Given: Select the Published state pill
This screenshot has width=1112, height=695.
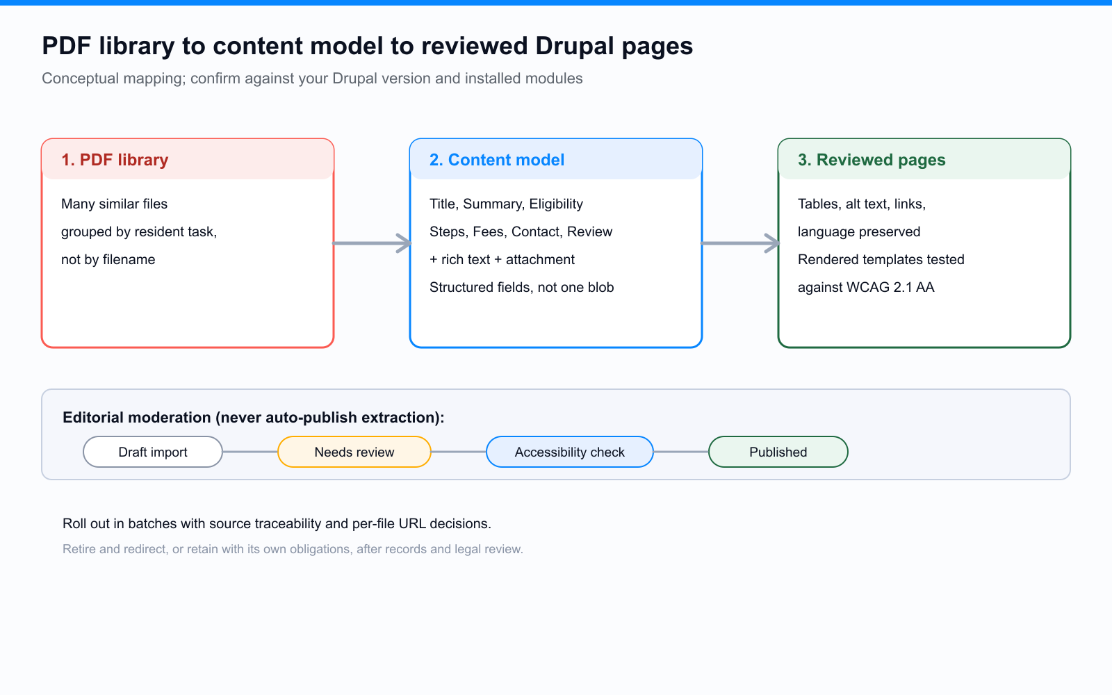Looking at the screenshot, I should [x=778, y=452].
